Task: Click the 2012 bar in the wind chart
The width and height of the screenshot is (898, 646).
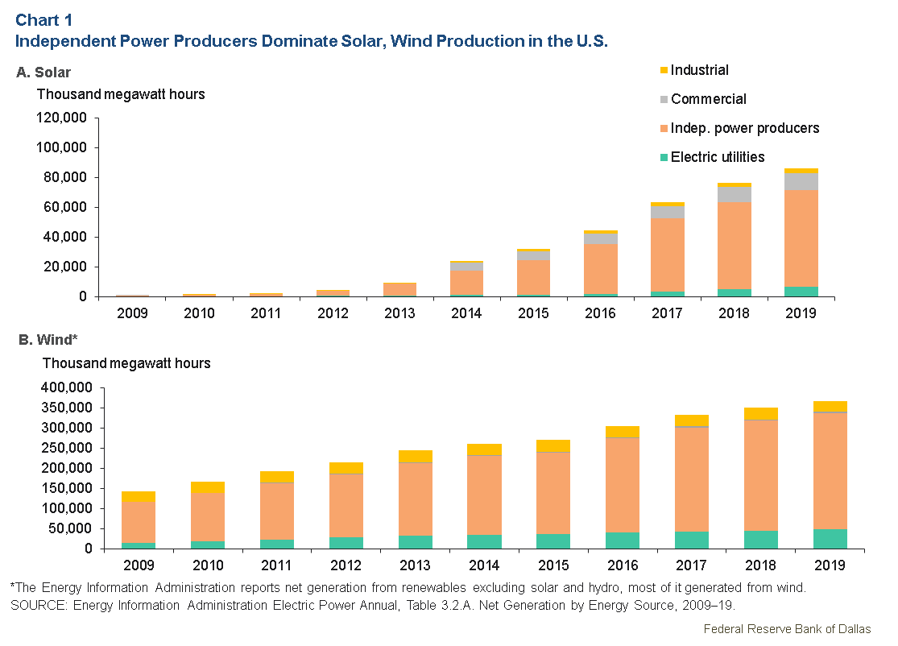Action: 346,506
